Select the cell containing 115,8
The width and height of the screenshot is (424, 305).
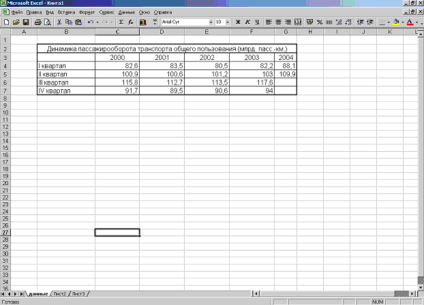click(117, 82)
